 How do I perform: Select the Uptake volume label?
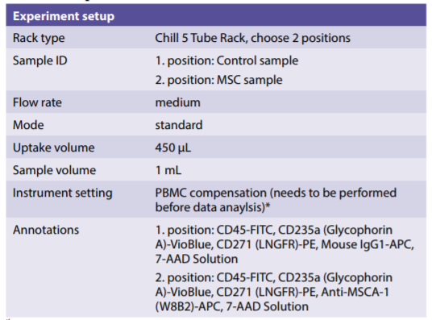point(54,148)
